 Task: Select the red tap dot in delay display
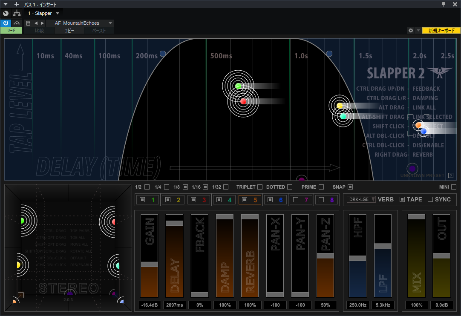[x=243, y=101]
